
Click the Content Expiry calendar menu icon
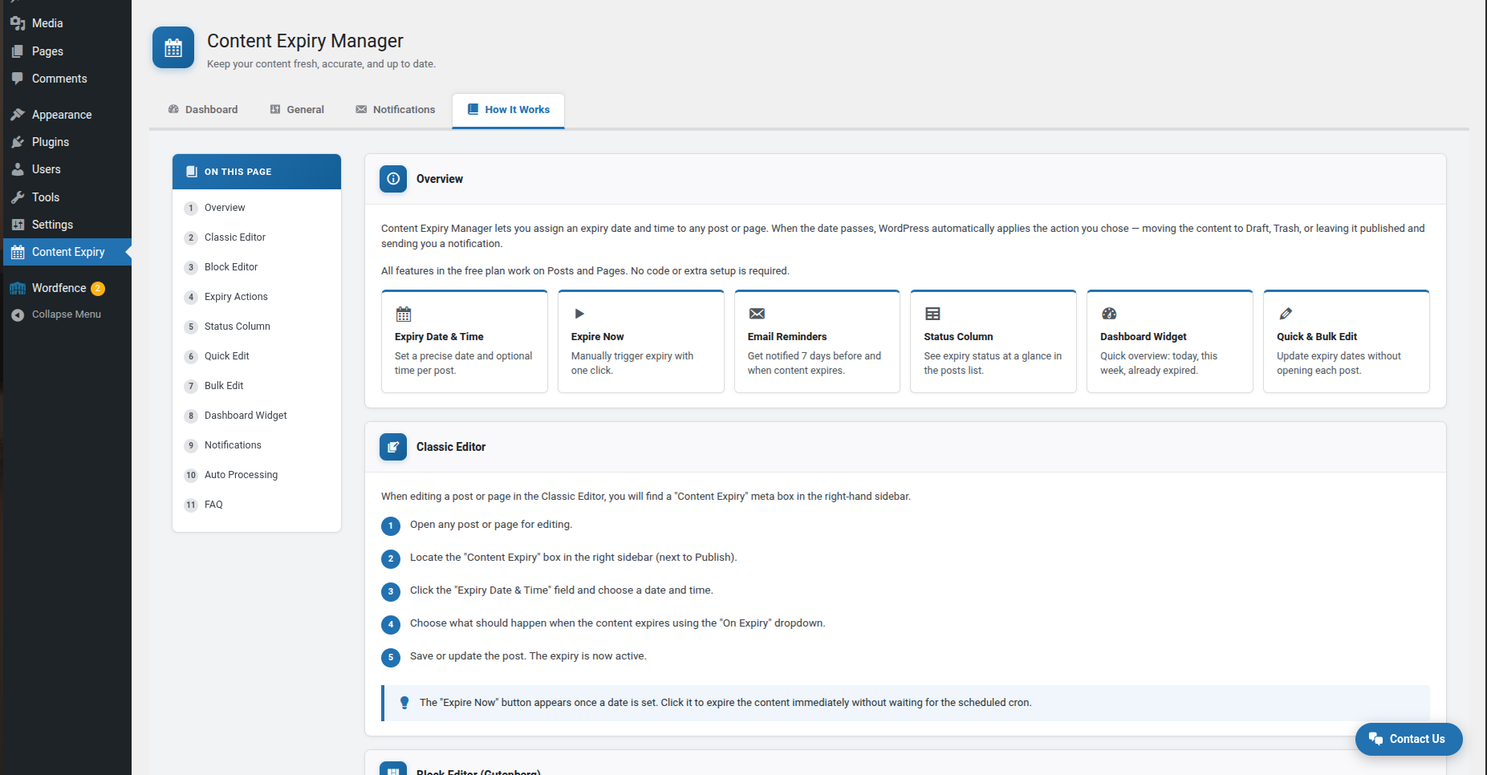[x=18, y=252]
